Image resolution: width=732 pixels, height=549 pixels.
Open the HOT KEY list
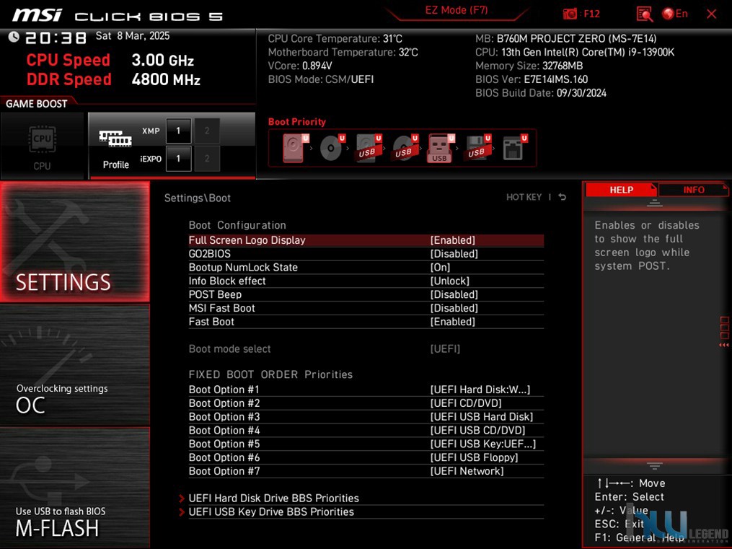[524, 198]
